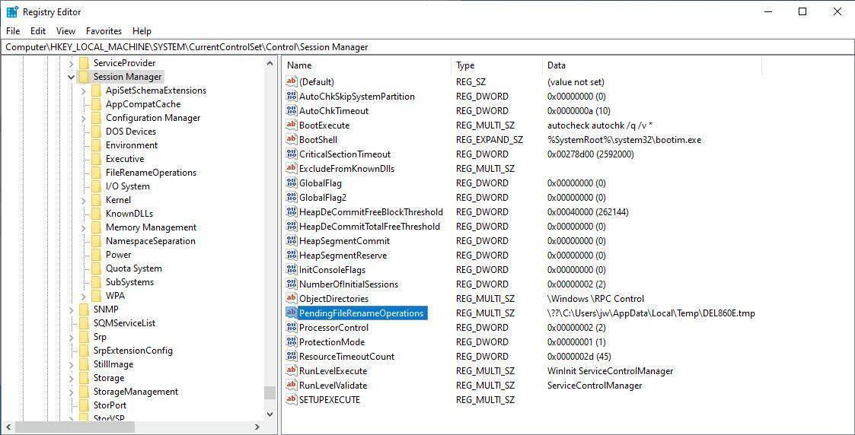Image resolution: width=855 pixels, height=435 pixels.
Task: Click the BootExecute string value icon
Action: 291,125
